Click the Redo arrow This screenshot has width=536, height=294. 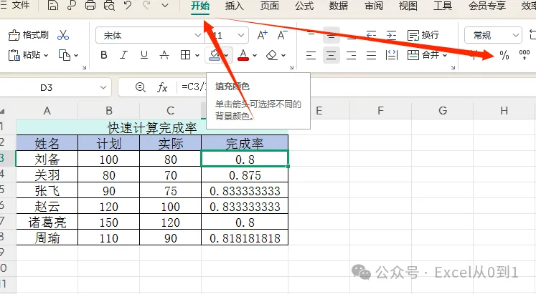click(x=146, y=5)
